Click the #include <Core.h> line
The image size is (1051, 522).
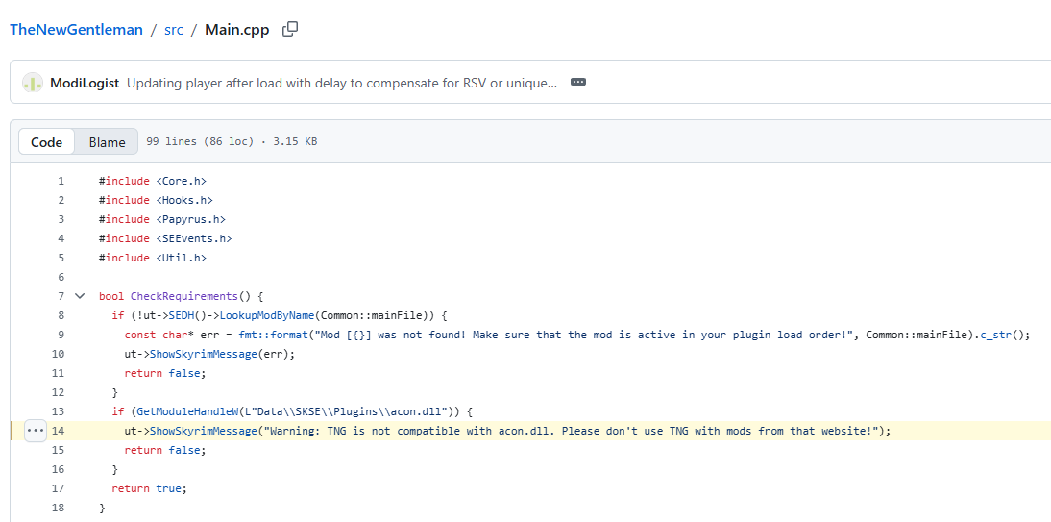[153, 181]
